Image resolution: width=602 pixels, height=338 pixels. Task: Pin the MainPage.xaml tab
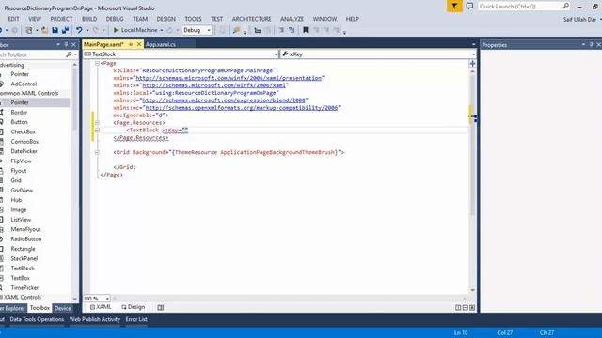[131, 44]
